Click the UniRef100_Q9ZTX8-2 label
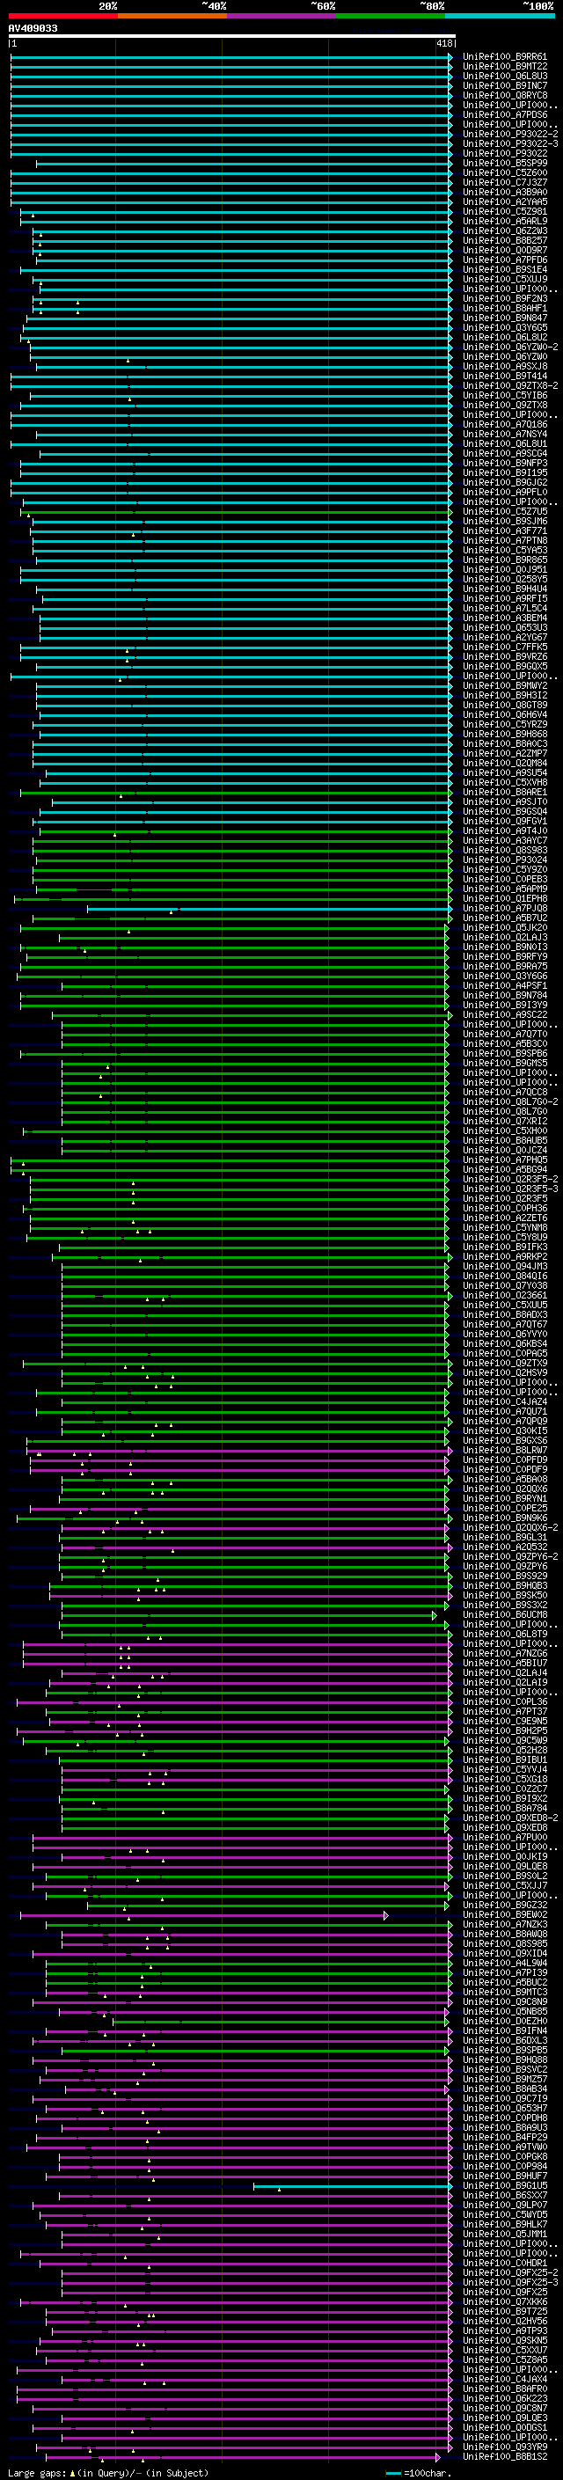 [510, 385]
